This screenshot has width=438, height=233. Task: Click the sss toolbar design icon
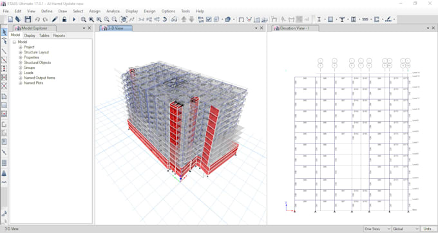coord(365,19)
